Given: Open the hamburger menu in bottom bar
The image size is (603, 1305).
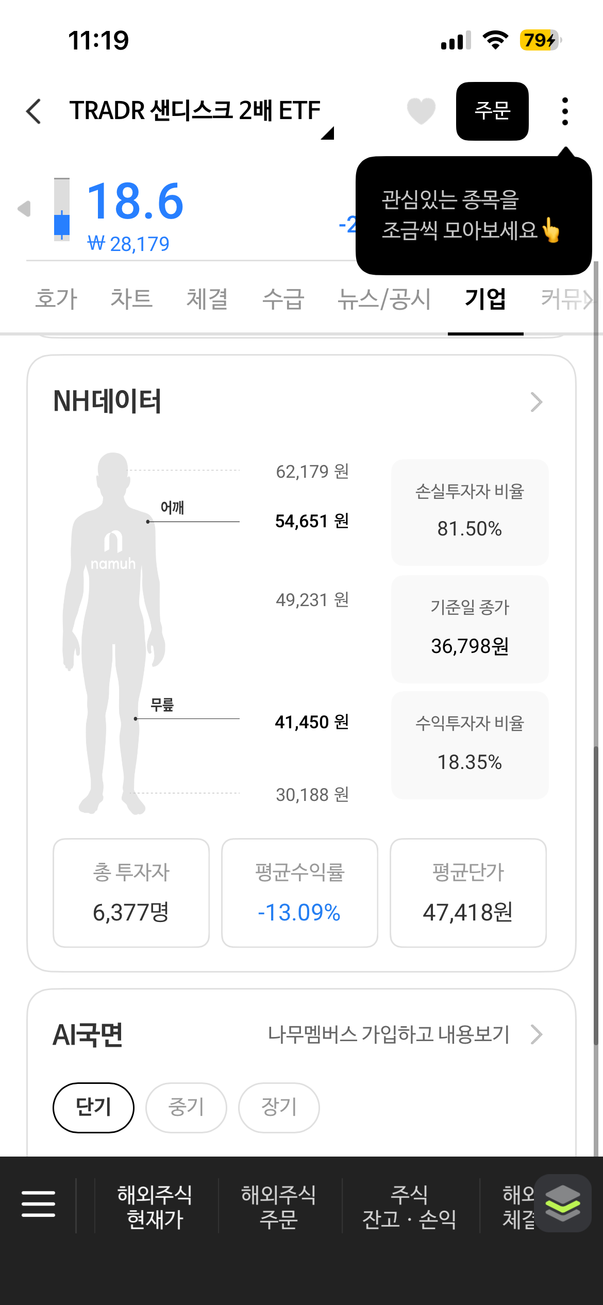Looking at the screenshot, I should pyautogui.click(x=38, y=1203).
